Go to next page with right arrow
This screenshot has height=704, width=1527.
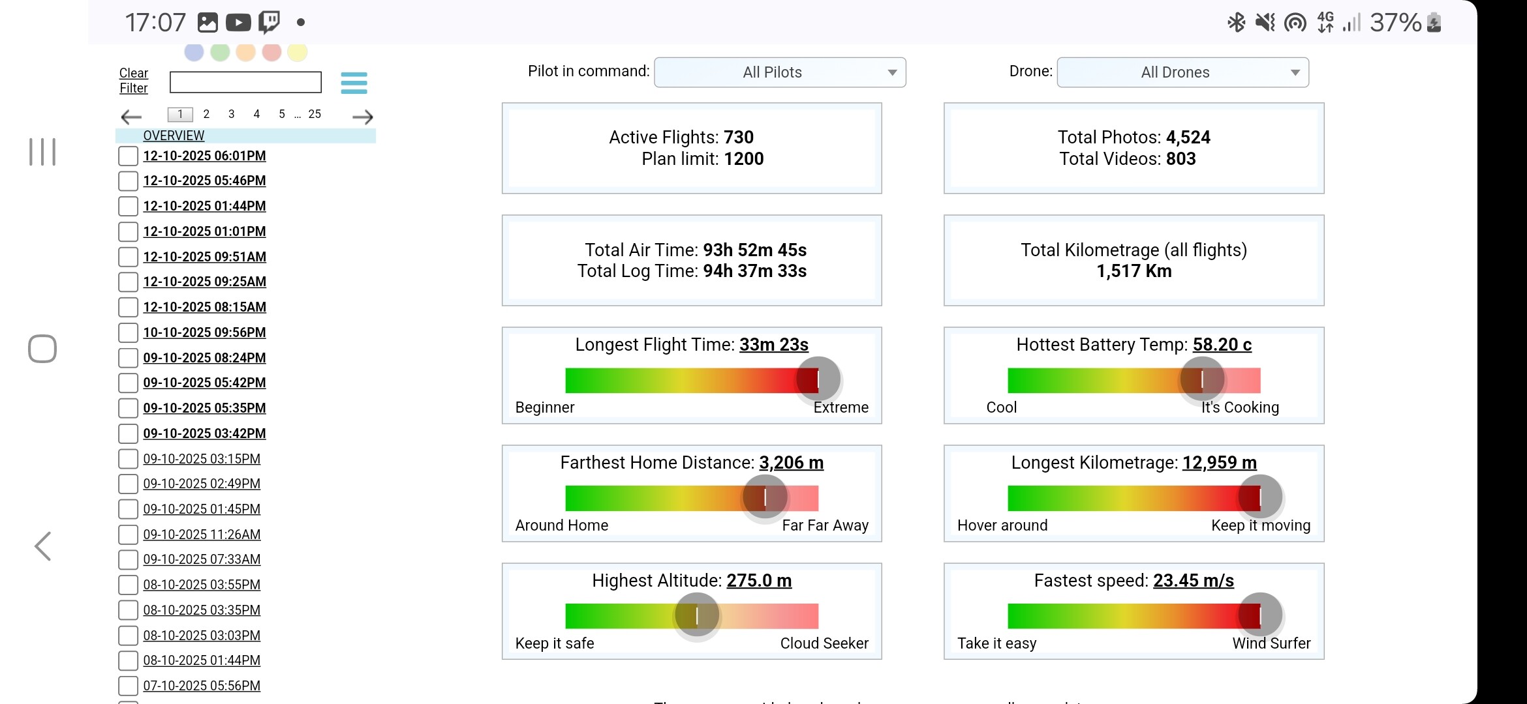point(362,117)
